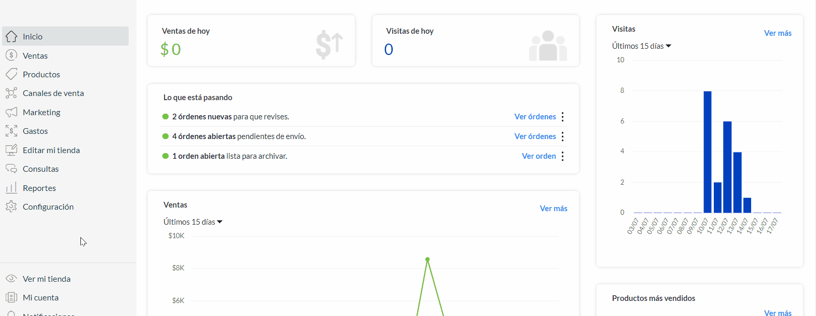Click the Gastos expenses icon
This screenshot has height=316, width=816.
11,131
